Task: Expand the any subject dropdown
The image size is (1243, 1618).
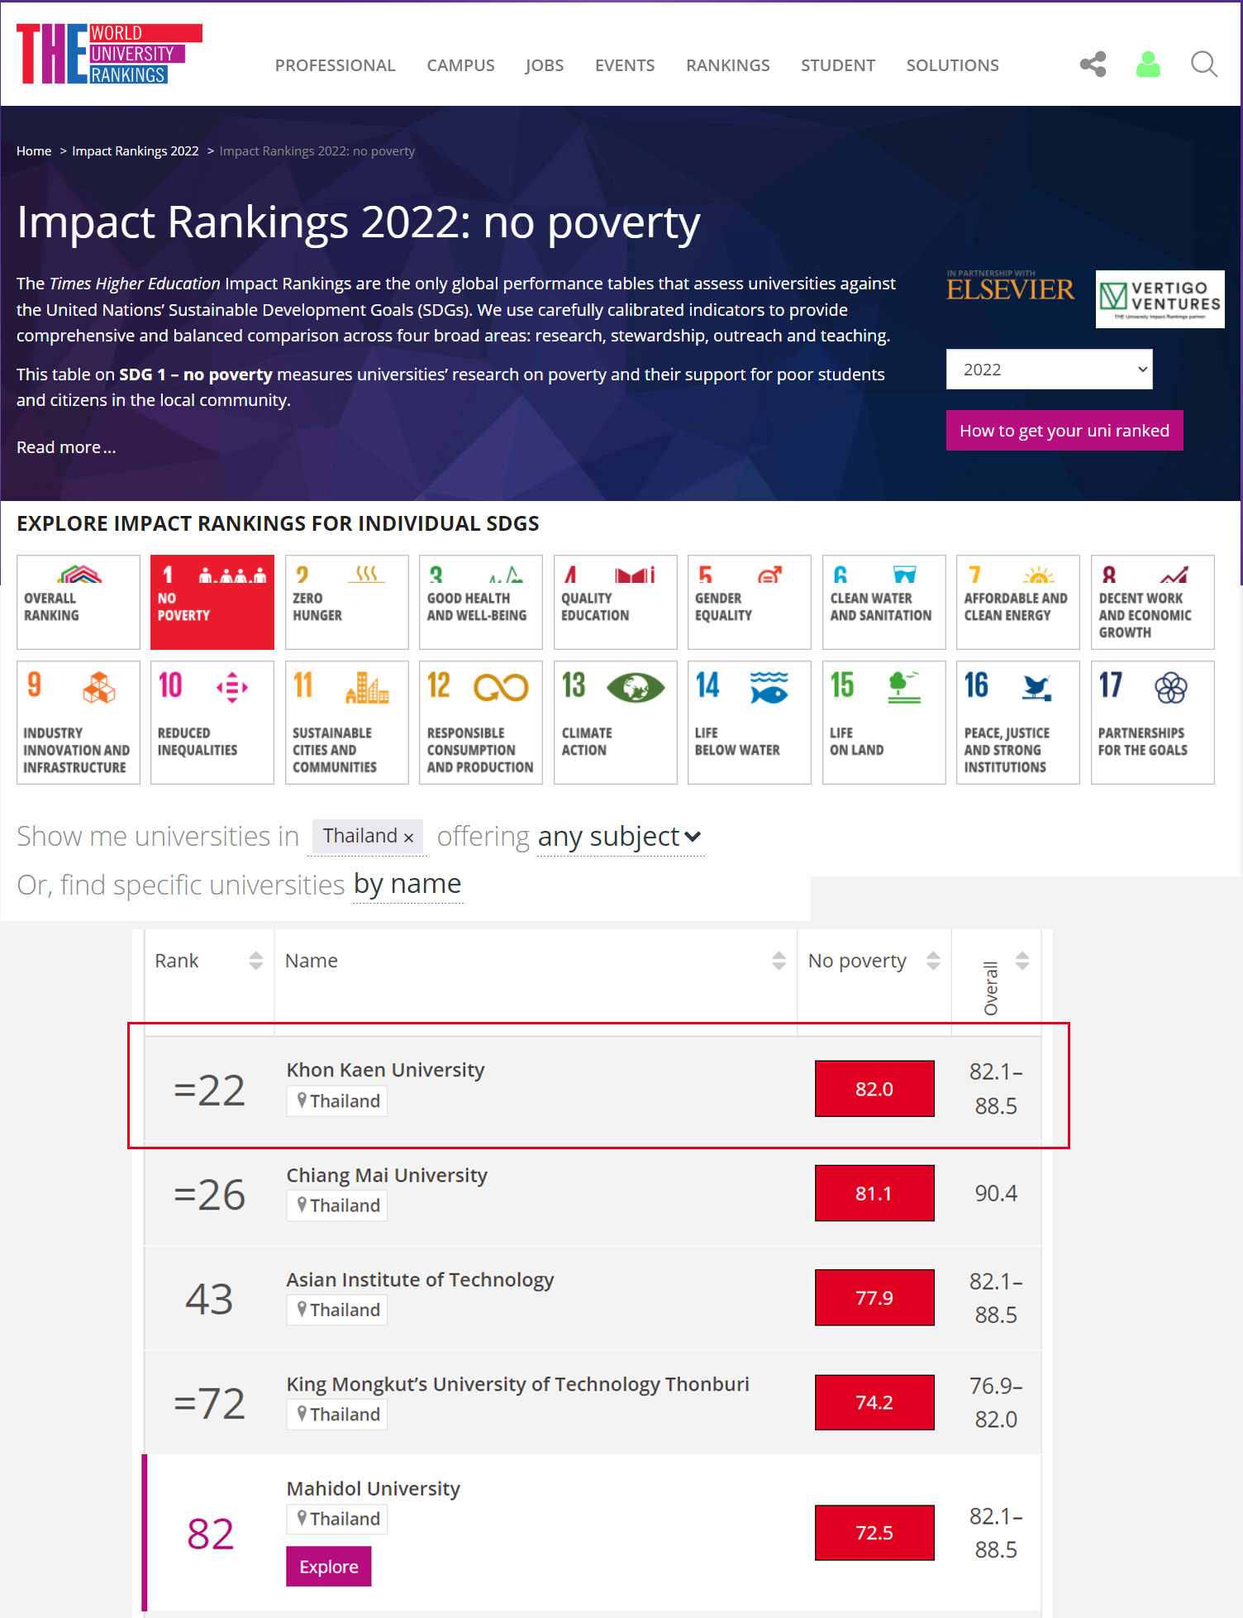Action: (x=620, y=837)
